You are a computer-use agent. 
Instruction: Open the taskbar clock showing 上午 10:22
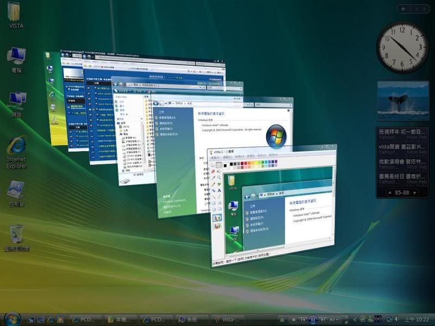[x=417, y=319]
